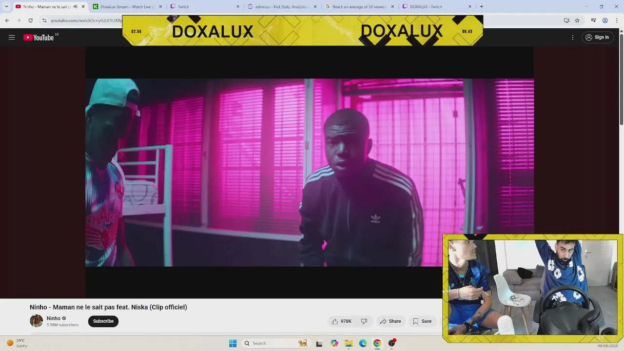The image size is (624, 351).
Task: Switch to the Twitch tab
Action: pos(205,7)
